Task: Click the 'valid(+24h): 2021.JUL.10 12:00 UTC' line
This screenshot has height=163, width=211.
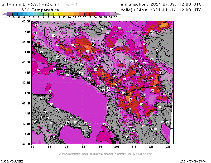Action: click(x=161, y=10)
